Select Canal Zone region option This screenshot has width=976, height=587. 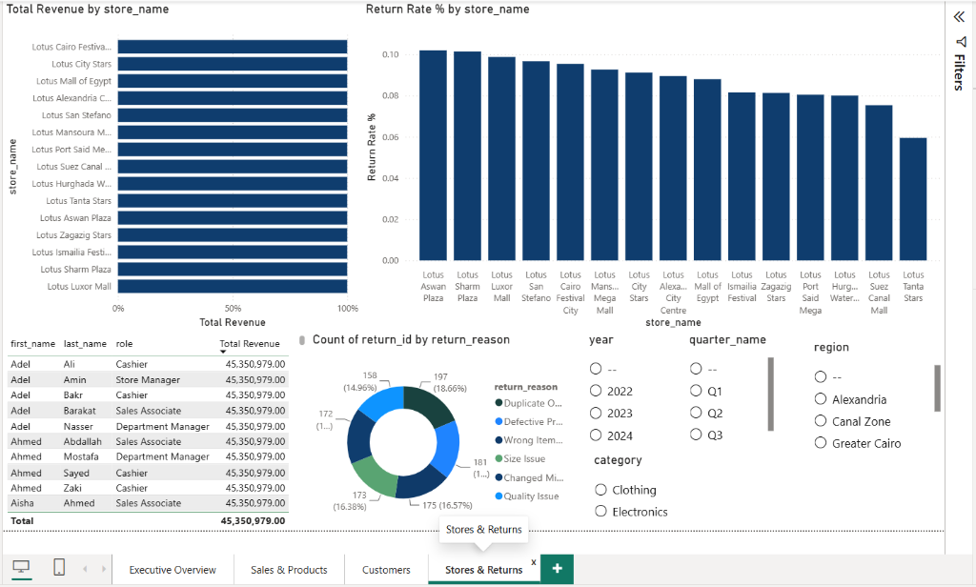[x=821, y=421]
